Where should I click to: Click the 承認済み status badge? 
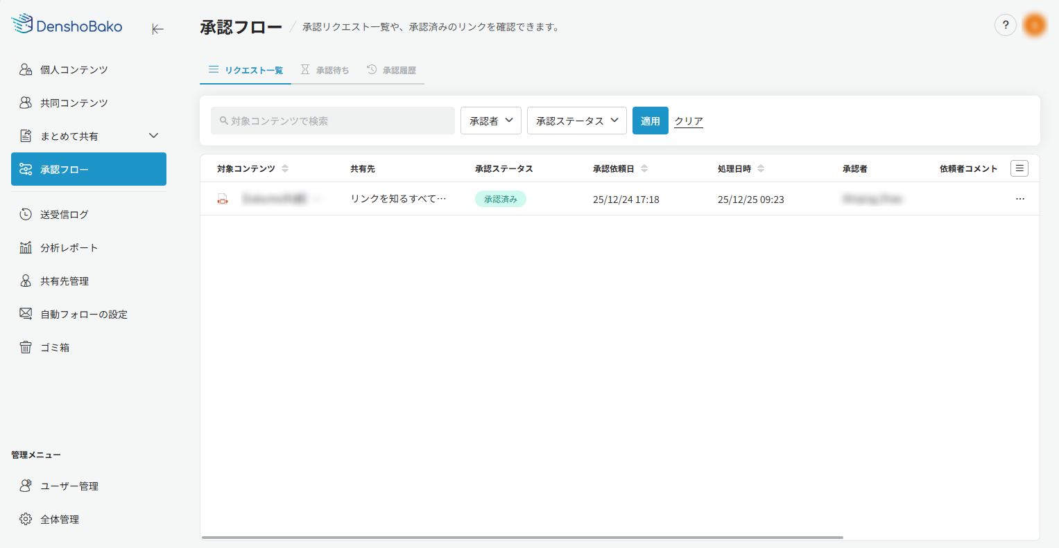pyautogui.click(x=501, y=199)
